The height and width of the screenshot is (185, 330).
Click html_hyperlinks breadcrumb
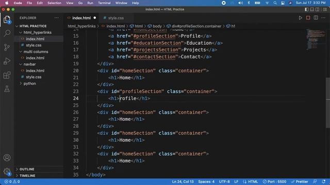coord(81,26)
